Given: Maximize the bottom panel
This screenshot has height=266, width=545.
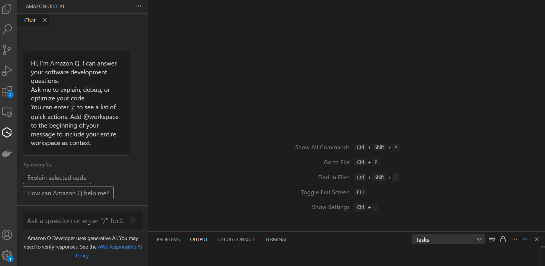Looking at the screenshot, I should [x=525, y=239].
